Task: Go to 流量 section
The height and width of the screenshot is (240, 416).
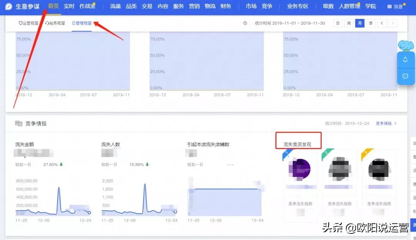Action: [116, 6]
